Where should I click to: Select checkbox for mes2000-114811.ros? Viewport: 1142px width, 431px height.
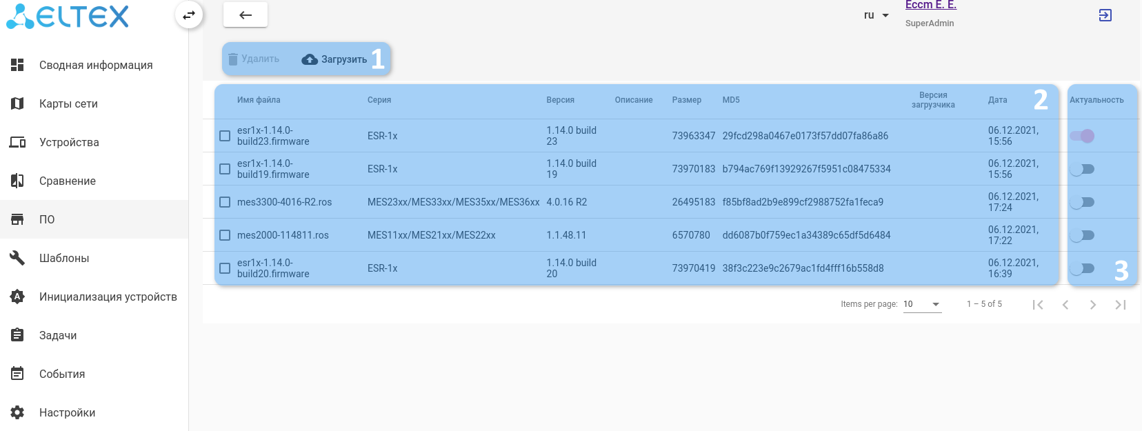(x=225, y=235)
